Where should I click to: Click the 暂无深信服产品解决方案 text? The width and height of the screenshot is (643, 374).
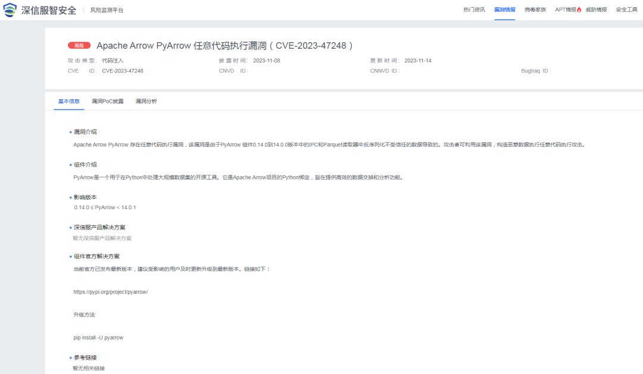(102, 238)
